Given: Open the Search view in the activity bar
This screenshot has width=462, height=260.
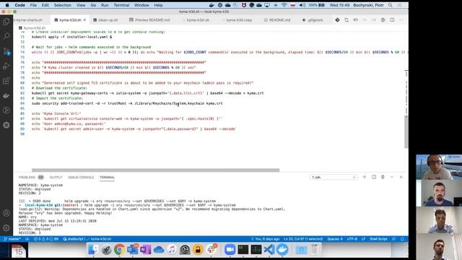Looking at the screenshot, I should (x=6, y=36).
